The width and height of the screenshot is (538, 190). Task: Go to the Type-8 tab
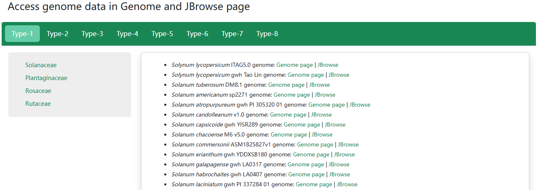click(x=267, y=34)
